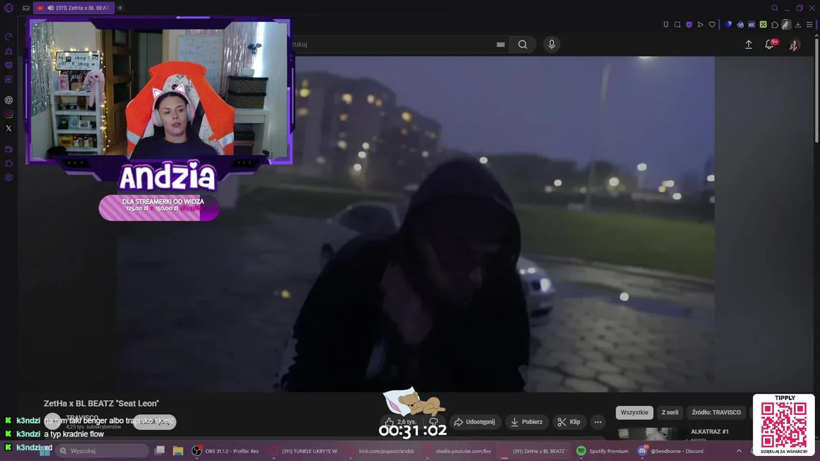Expand the system tray hidden icons
Viewport: 820px width, 461px height.
click(x=739, y=451)
